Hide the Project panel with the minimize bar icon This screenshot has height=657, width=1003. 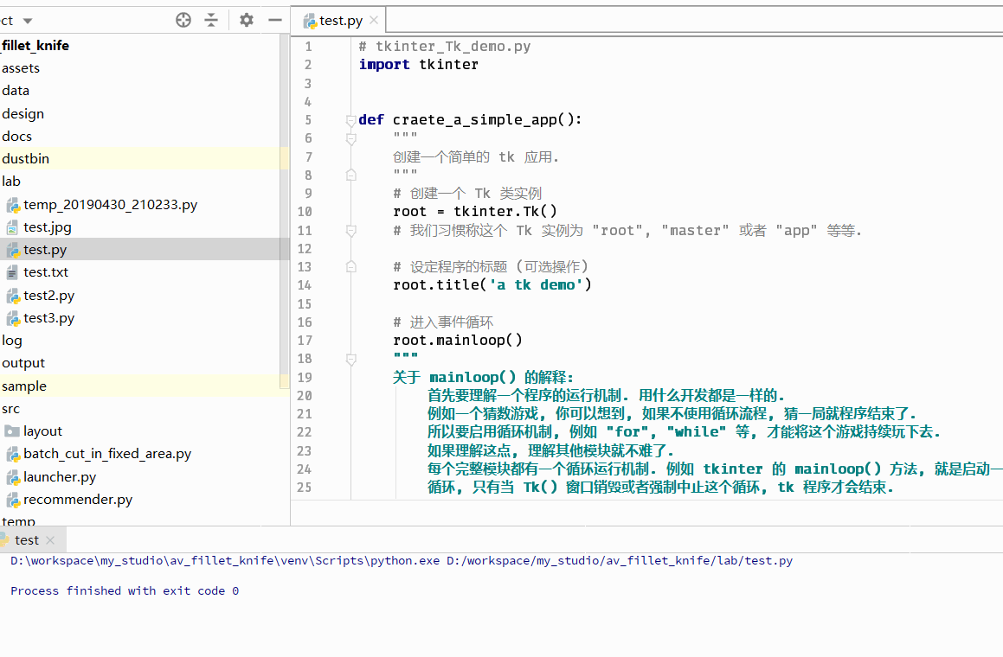(x=274, y=19)
